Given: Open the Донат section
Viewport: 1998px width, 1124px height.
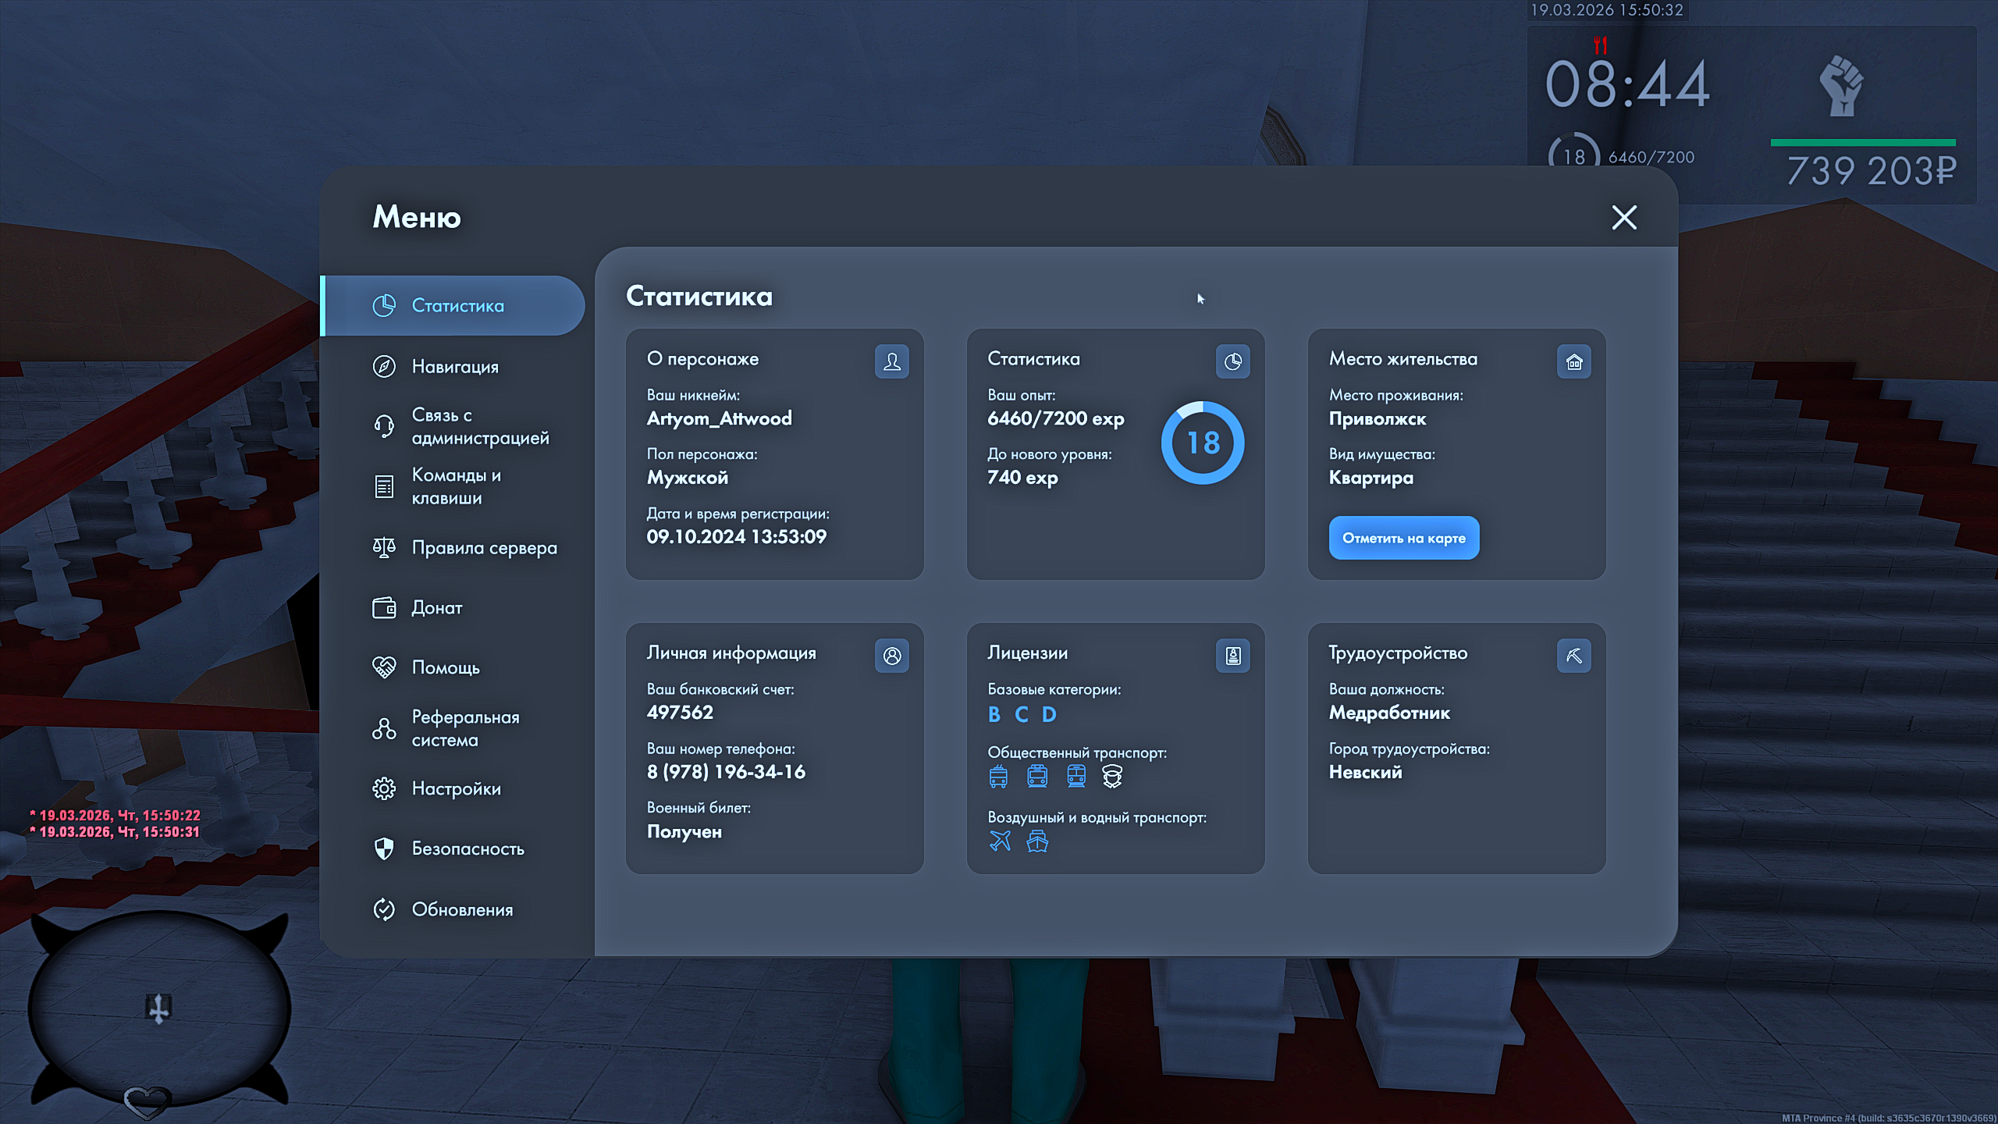Looking at the screenshot, I should click(436, 608).
